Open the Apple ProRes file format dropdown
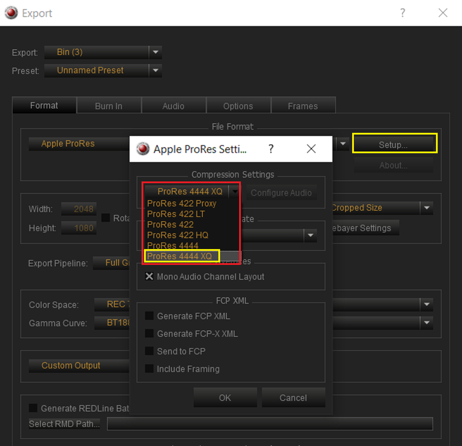 [x=343, y=144]
